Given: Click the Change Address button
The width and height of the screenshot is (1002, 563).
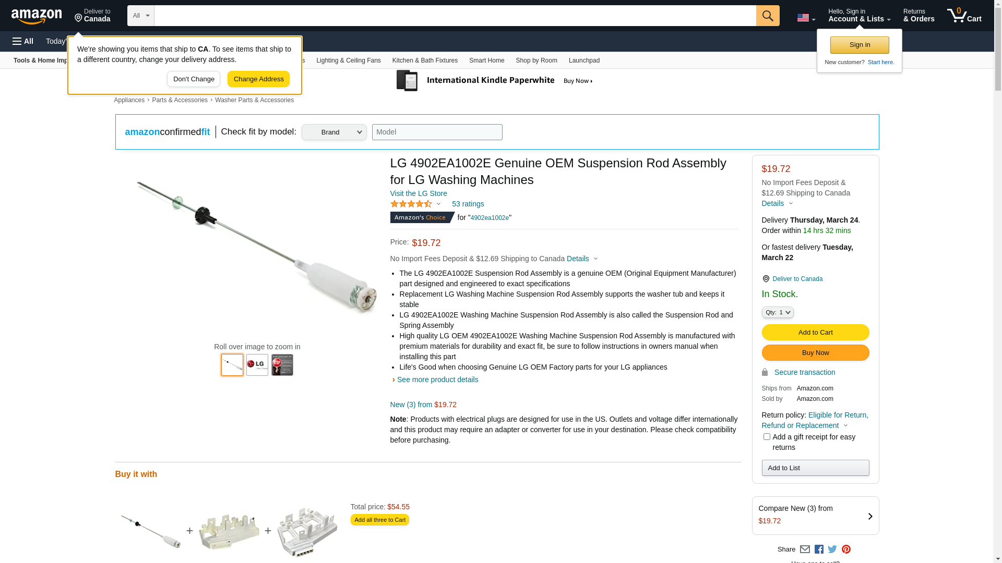Looking at the screenshot, I should [258, 79].
